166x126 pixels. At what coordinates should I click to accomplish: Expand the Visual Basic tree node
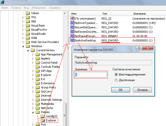click(23, 26)
